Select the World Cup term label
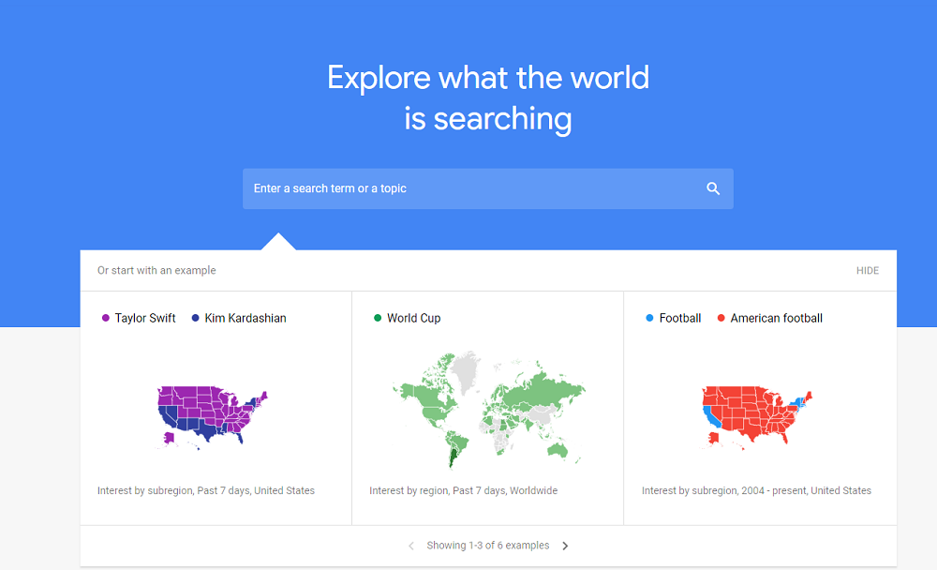 [414, 318]
